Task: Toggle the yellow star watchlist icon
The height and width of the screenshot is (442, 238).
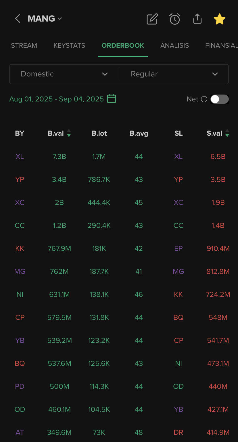Action: pyautogui.click(x=220, y=19)
